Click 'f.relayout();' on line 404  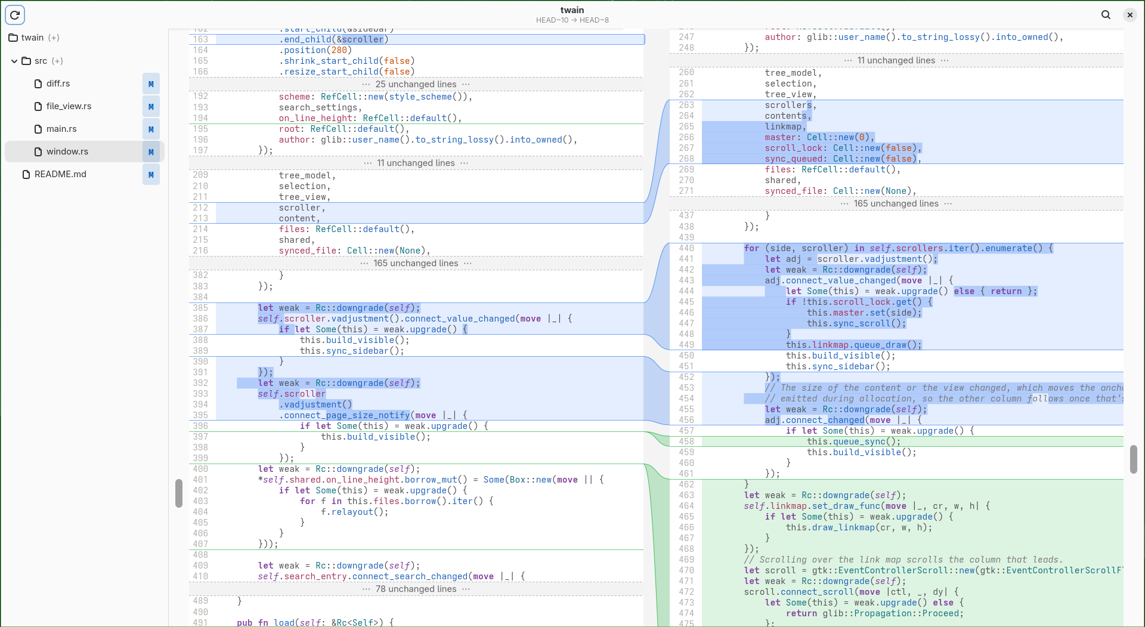tap(355, 512)
